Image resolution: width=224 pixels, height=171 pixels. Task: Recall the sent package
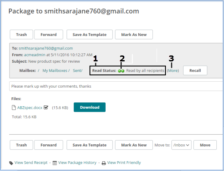tap(195, 70)
